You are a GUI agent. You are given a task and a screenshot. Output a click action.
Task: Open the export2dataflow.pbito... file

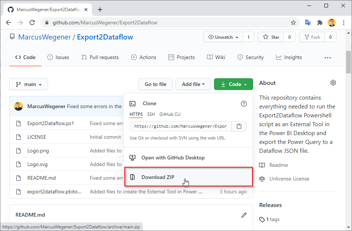[54, 192]
